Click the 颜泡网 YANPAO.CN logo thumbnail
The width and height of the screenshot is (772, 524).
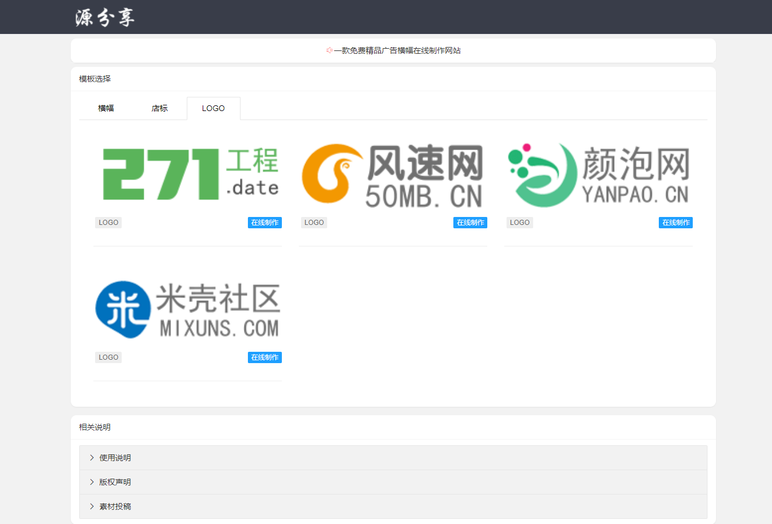click(x=598, y=174)
